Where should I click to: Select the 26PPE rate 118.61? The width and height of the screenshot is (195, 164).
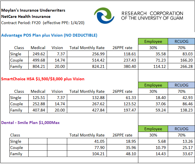122,54
